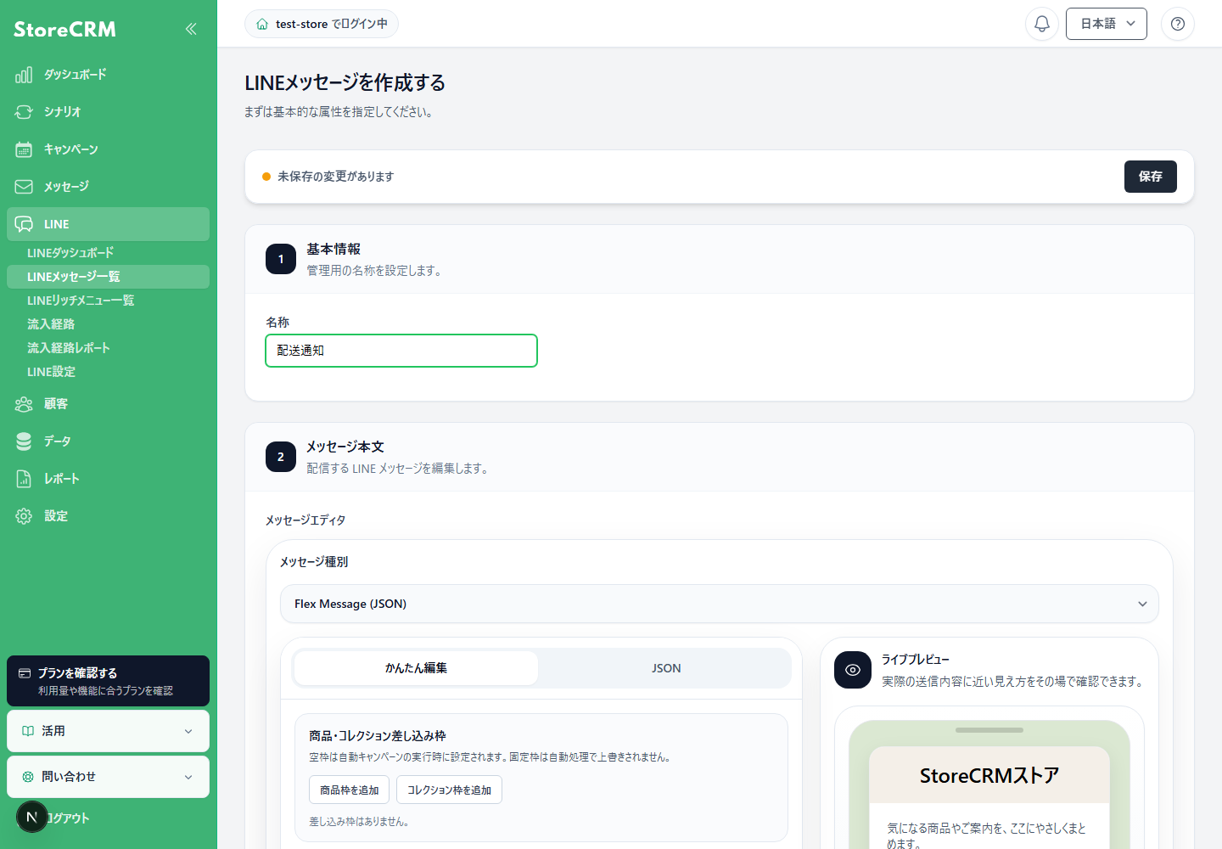This screenshot has height=849, width=1222.
Task: Click the campaign calendar icon
Action: tap(24, 149)
